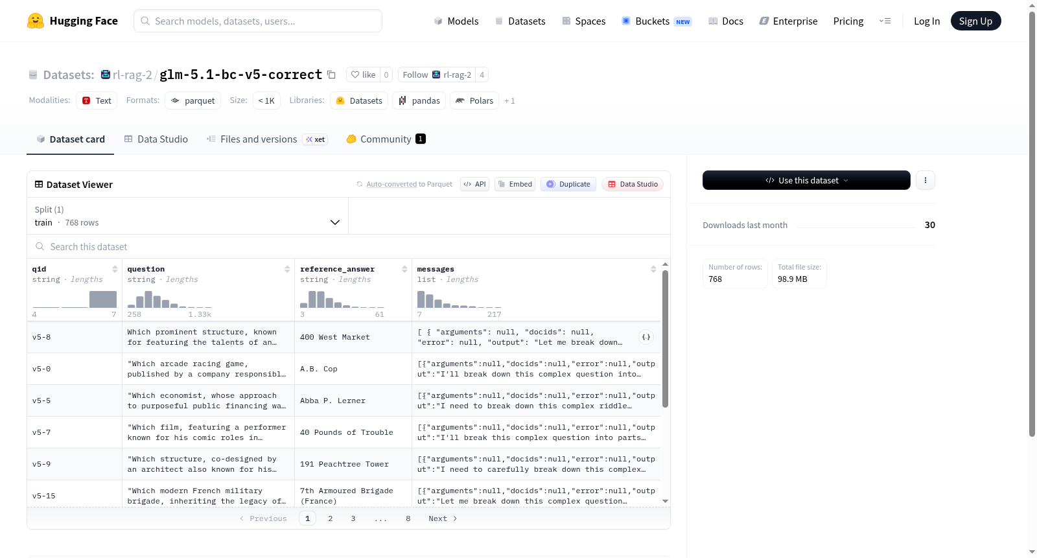Screen dimensions: 1037x558
Task: Open Docs in the top navigation
Action: point(726,21)
